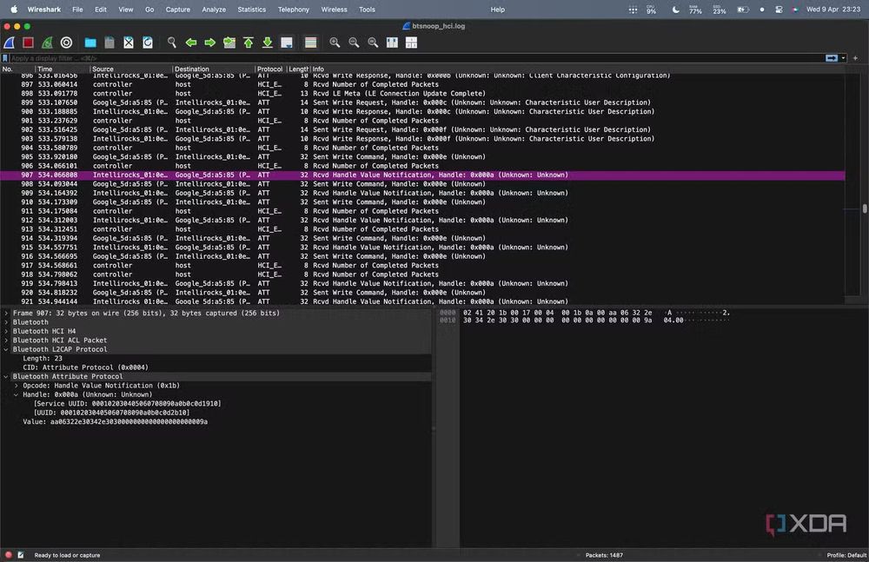Click the capture status indicator in status bar
The height and width of the screenshot is (562, 869).
[x=9, y=555]
